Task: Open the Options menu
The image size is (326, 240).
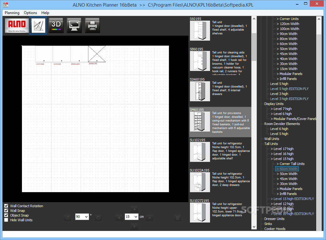Action: click(30, 13)
